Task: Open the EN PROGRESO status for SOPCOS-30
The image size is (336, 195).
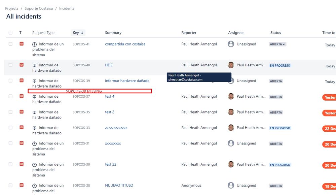Action: (280, 165)
